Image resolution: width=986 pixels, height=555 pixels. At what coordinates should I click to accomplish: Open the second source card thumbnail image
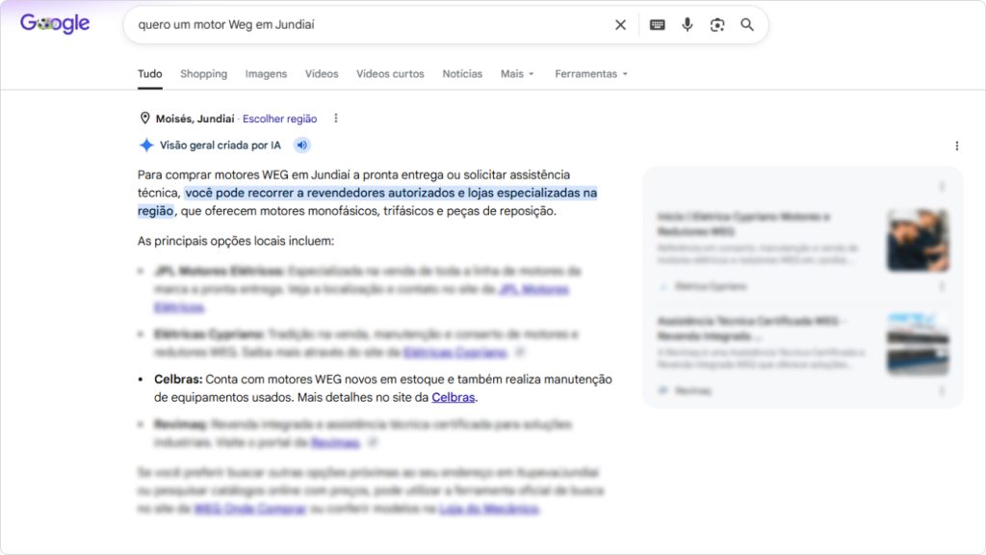pos(918,344)
